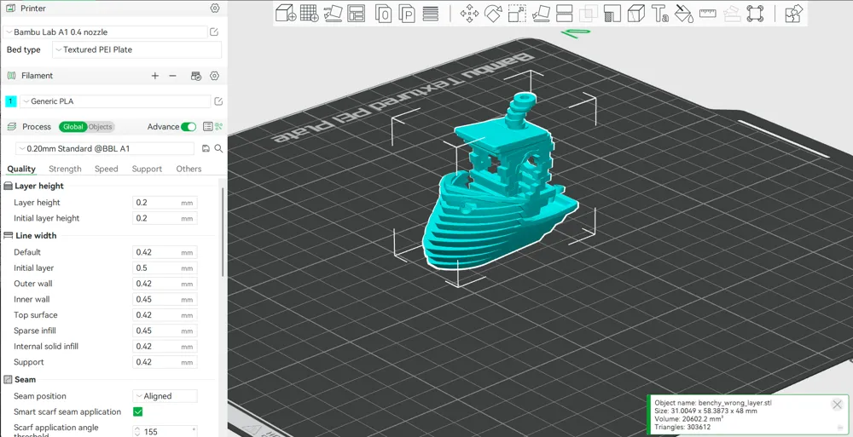Edit the Generic PLA filament preset
853x437 pixels.
(x=218, y=101)
